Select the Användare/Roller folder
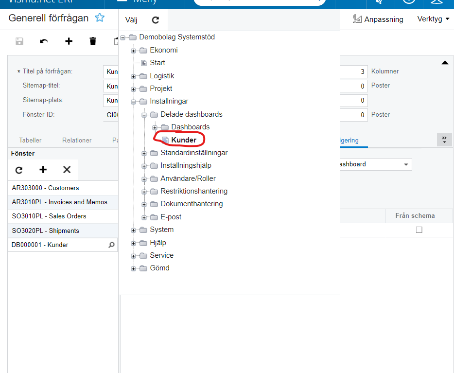The width and height of the screenshot is (454, 373). tap(188, 178)
